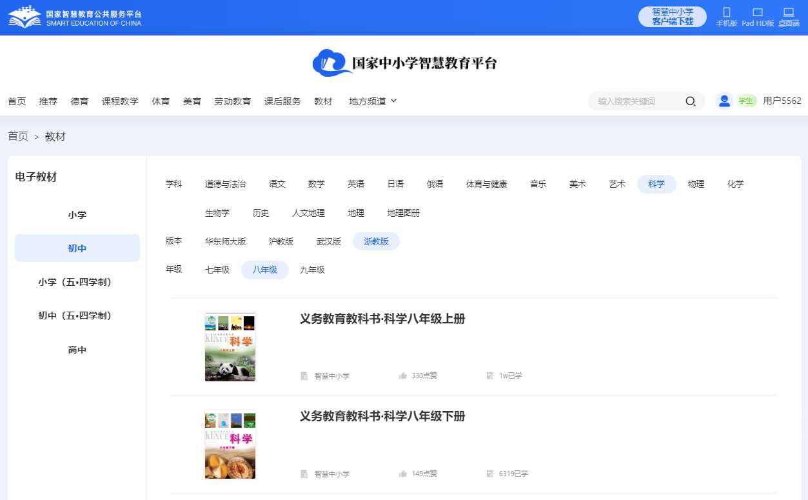Select 物理 subject filter
Image resolution: width=808 pixels, height=500 pixels.
(696, 184)
